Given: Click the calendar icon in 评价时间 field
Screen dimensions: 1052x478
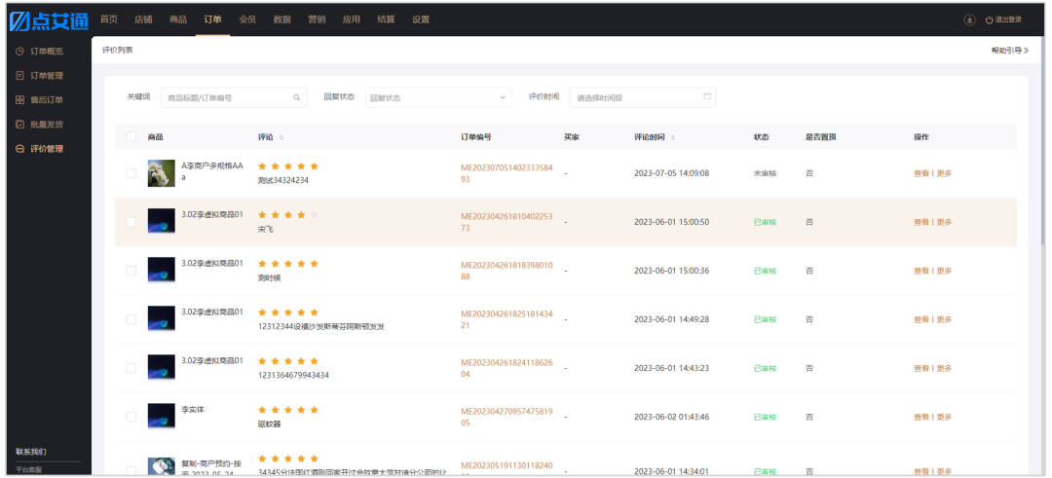Looking at the screenshot, I should click(707, 96).
